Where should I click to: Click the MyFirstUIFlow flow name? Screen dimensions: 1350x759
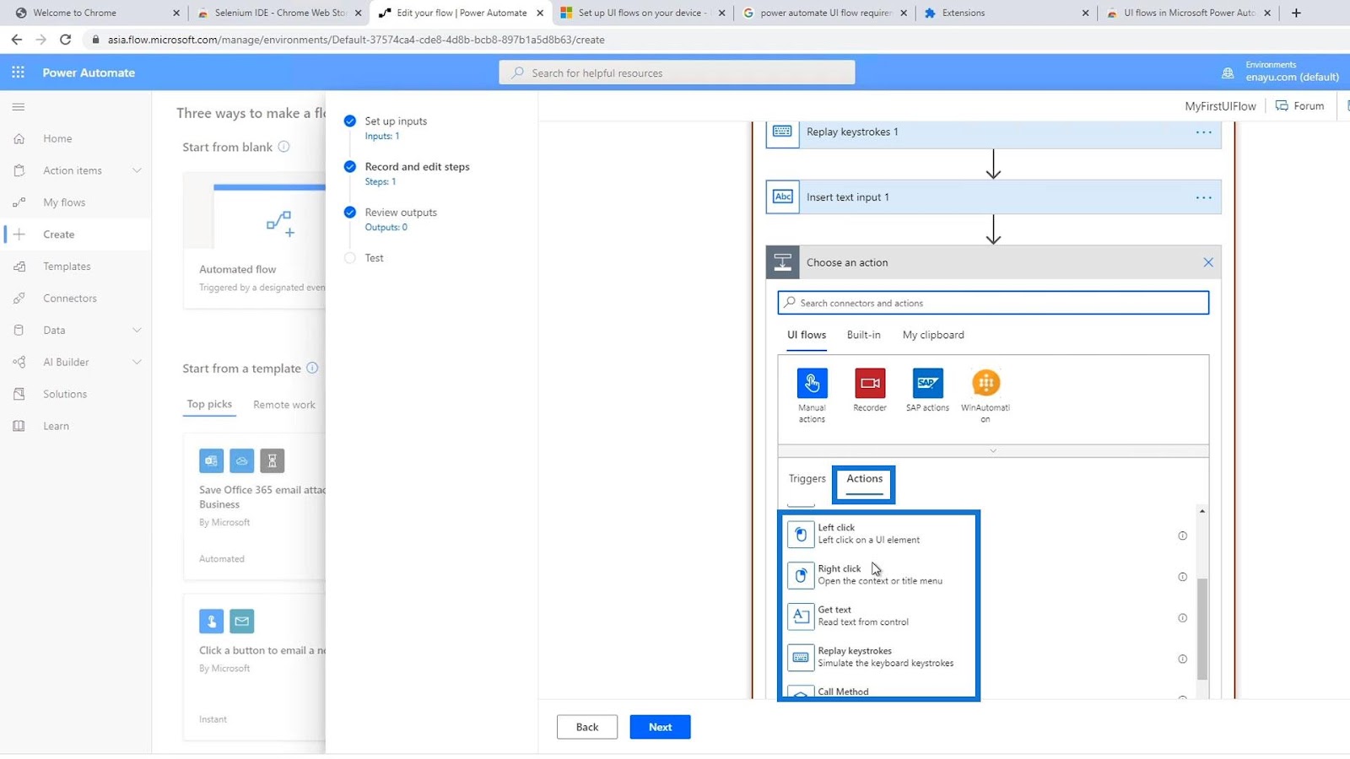coord(1220,106)
